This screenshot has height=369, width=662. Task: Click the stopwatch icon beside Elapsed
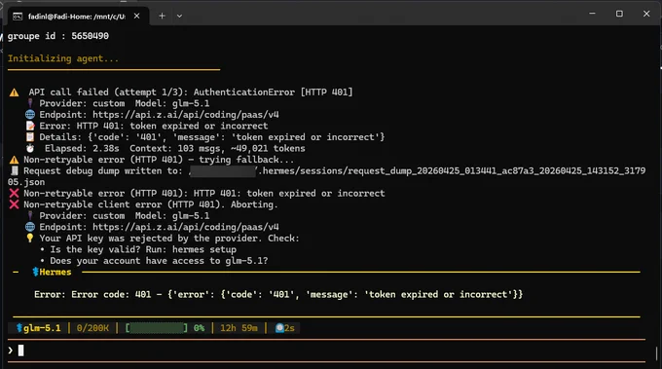coord(30,149)
